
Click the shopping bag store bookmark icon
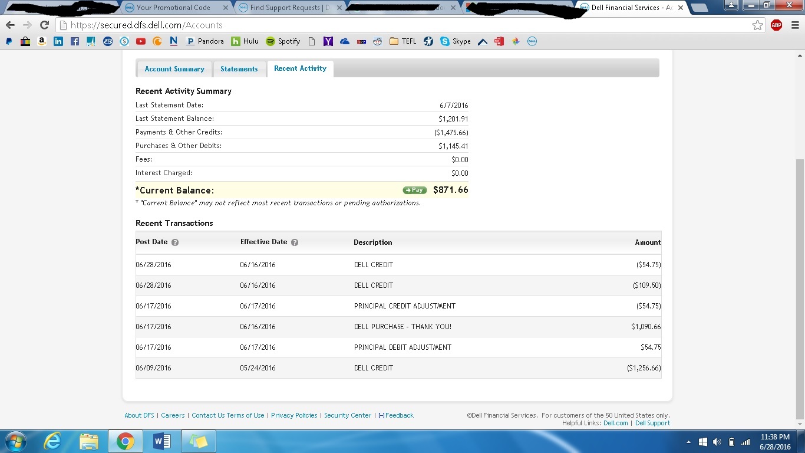25,41
